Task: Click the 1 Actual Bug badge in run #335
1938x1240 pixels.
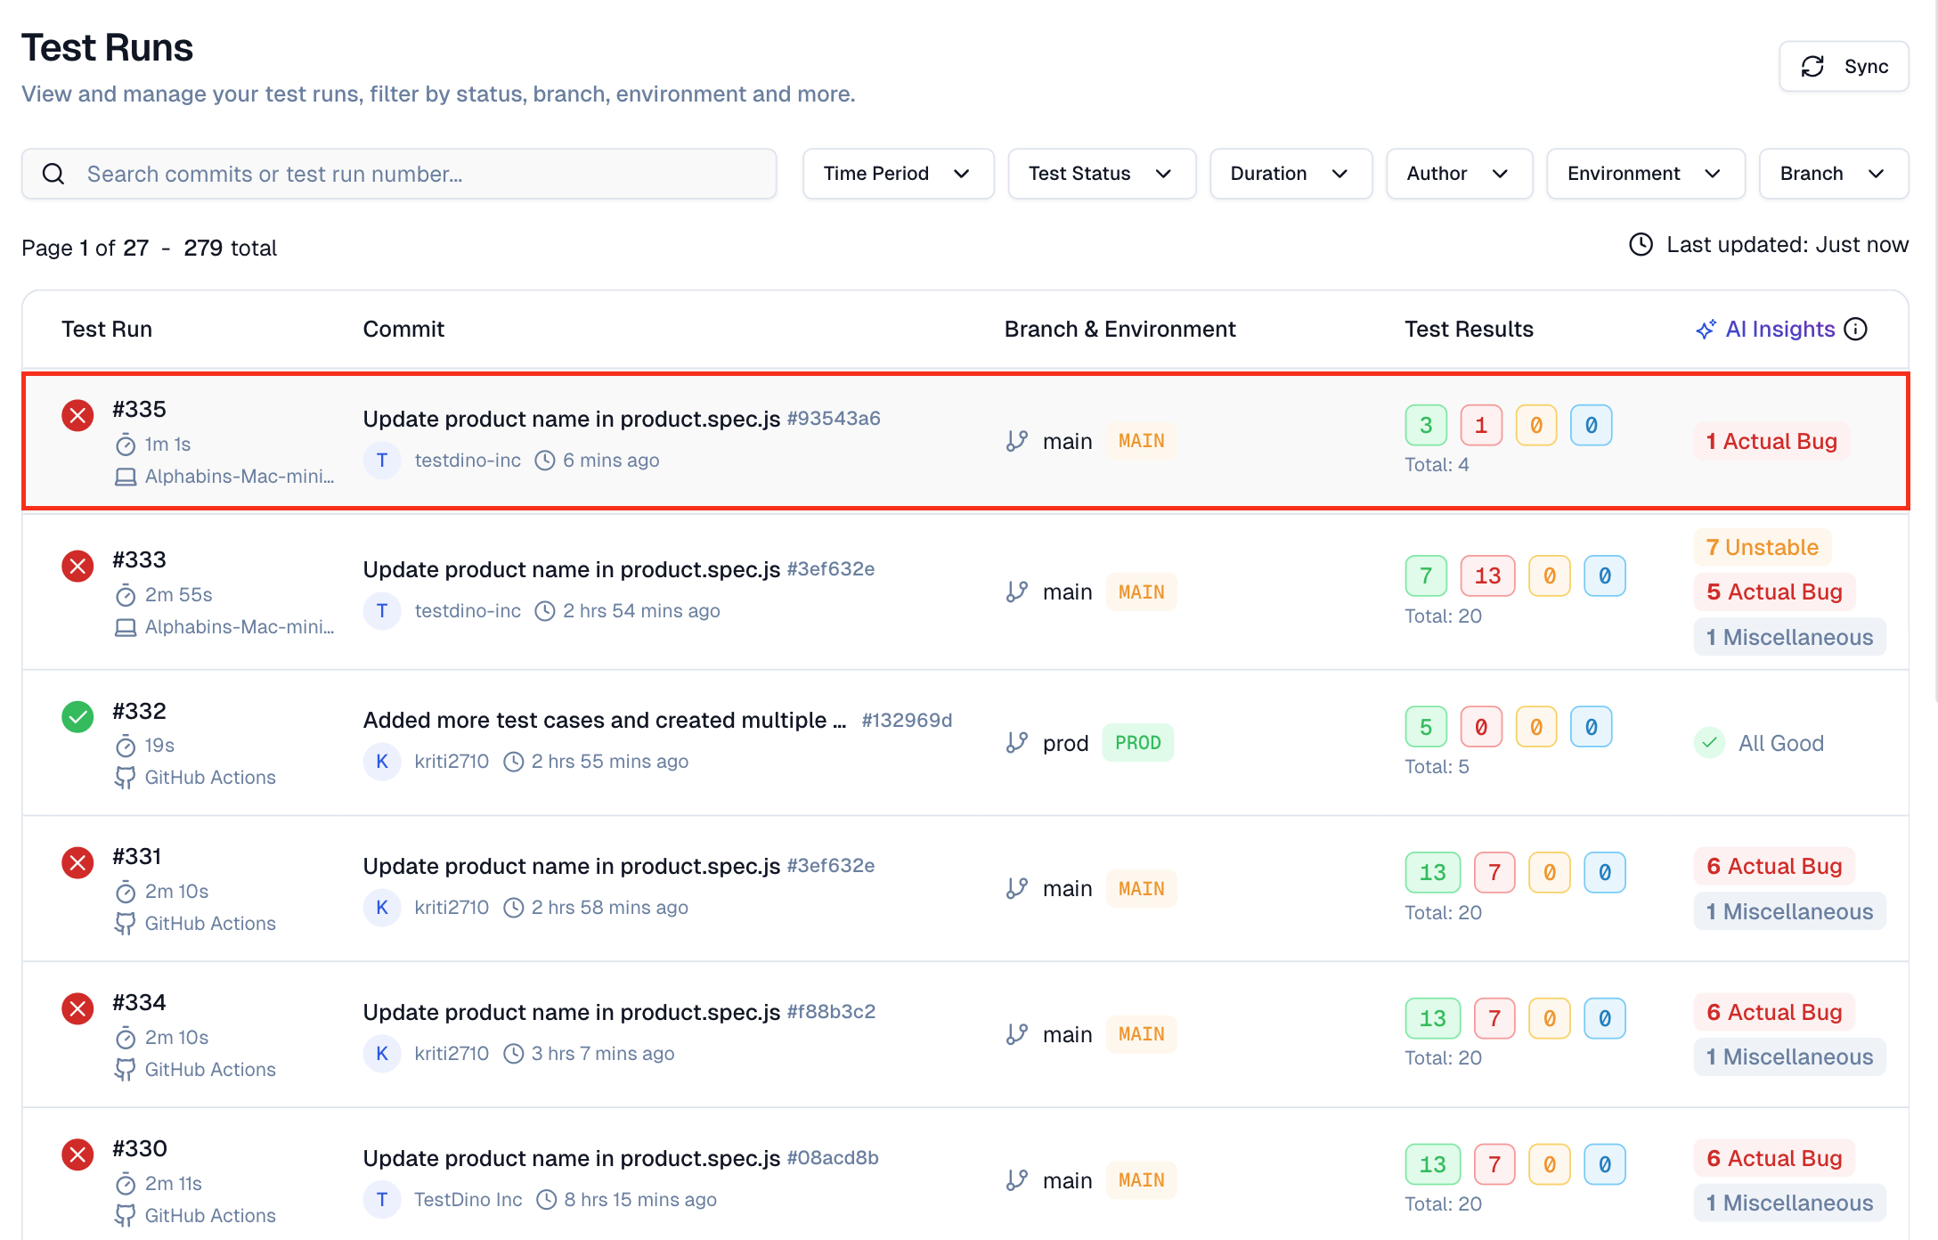Action: pyautogui.click(x=1771, y=442)
